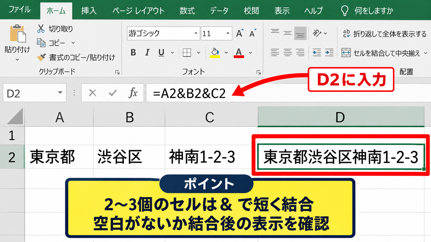Increase the indent

tap(329, 52)
